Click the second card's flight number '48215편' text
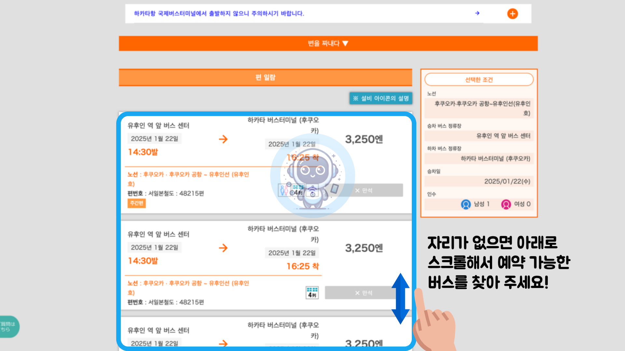Image resolution: width=625 pixels, height=351 pixels. coord(192,302)
